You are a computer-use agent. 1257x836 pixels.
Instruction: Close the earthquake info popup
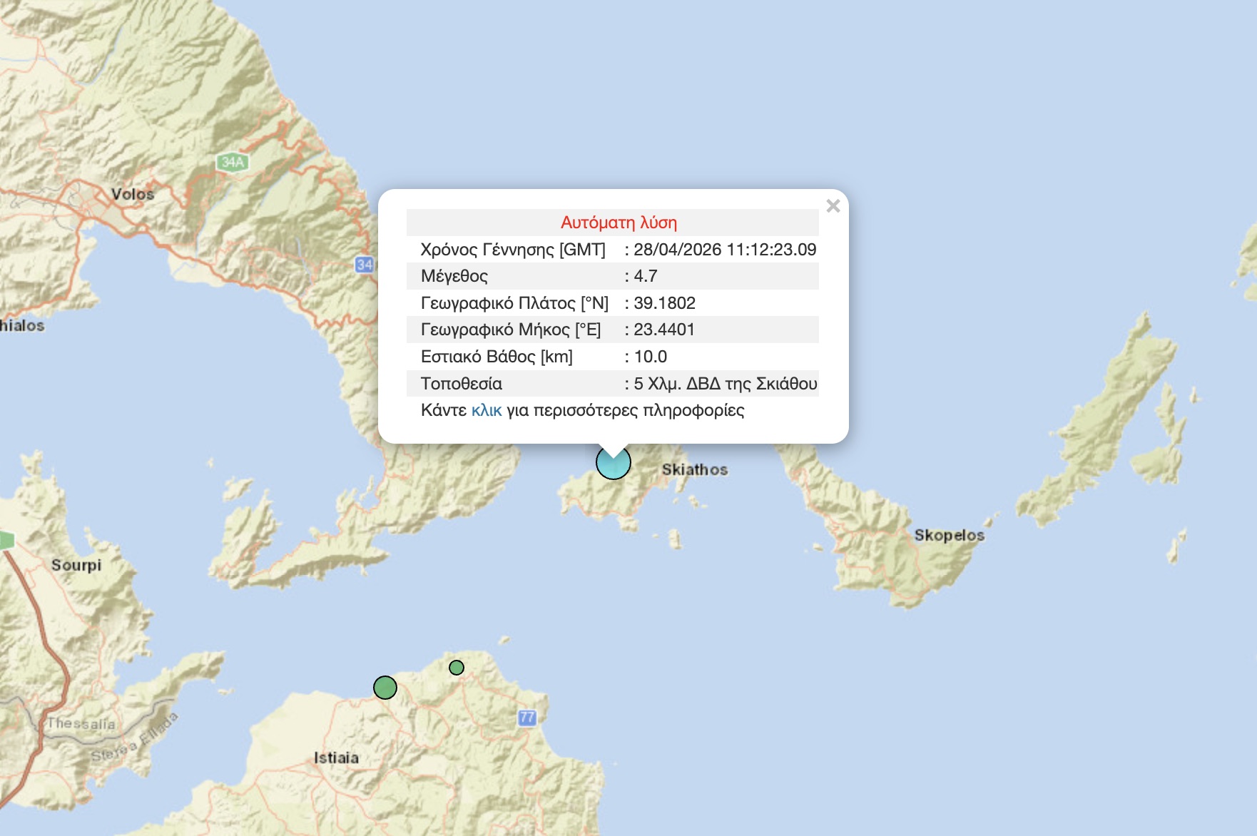[833, 206]
